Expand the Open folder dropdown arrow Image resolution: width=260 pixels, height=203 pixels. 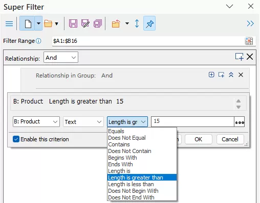click(56, 23)
